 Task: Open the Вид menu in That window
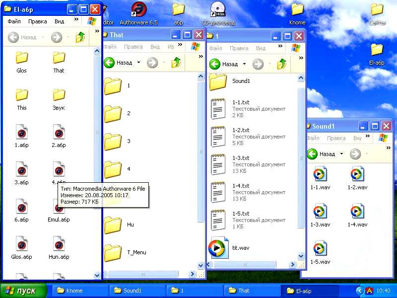click(x=155, y=47)
